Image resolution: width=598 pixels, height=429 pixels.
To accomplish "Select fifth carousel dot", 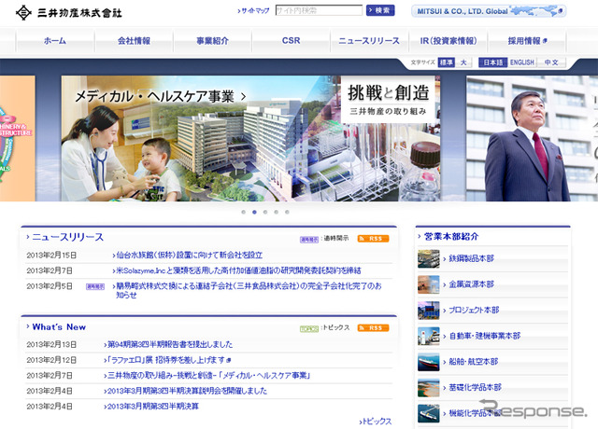I will (x=287, y=212).
